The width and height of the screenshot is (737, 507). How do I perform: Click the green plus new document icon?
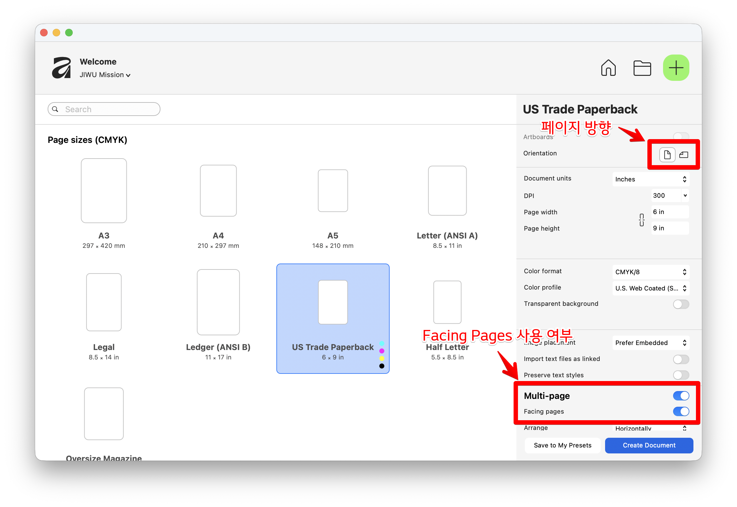coord(676,68)
